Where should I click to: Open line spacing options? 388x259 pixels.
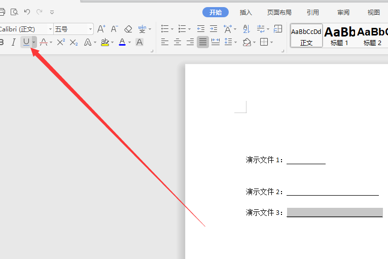coord(228,42)
